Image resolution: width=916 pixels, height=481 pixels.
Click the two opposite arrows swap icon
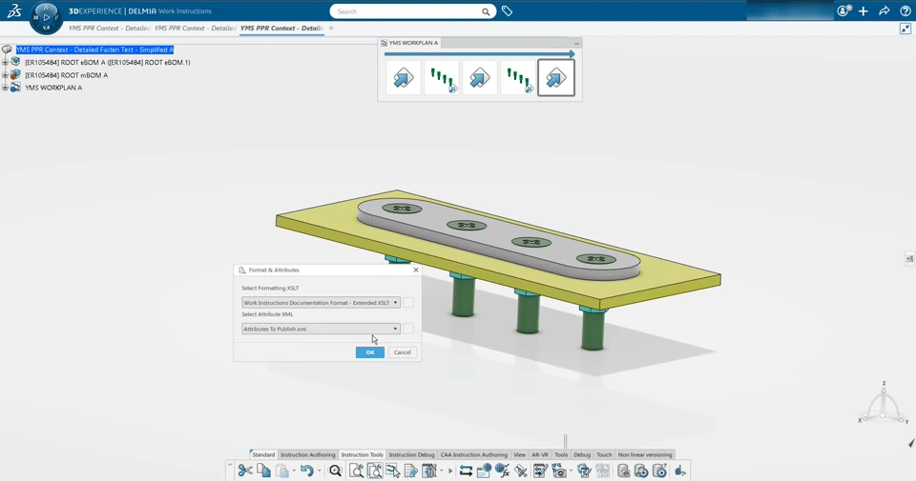pyautogui.click(x=466, y=471)
